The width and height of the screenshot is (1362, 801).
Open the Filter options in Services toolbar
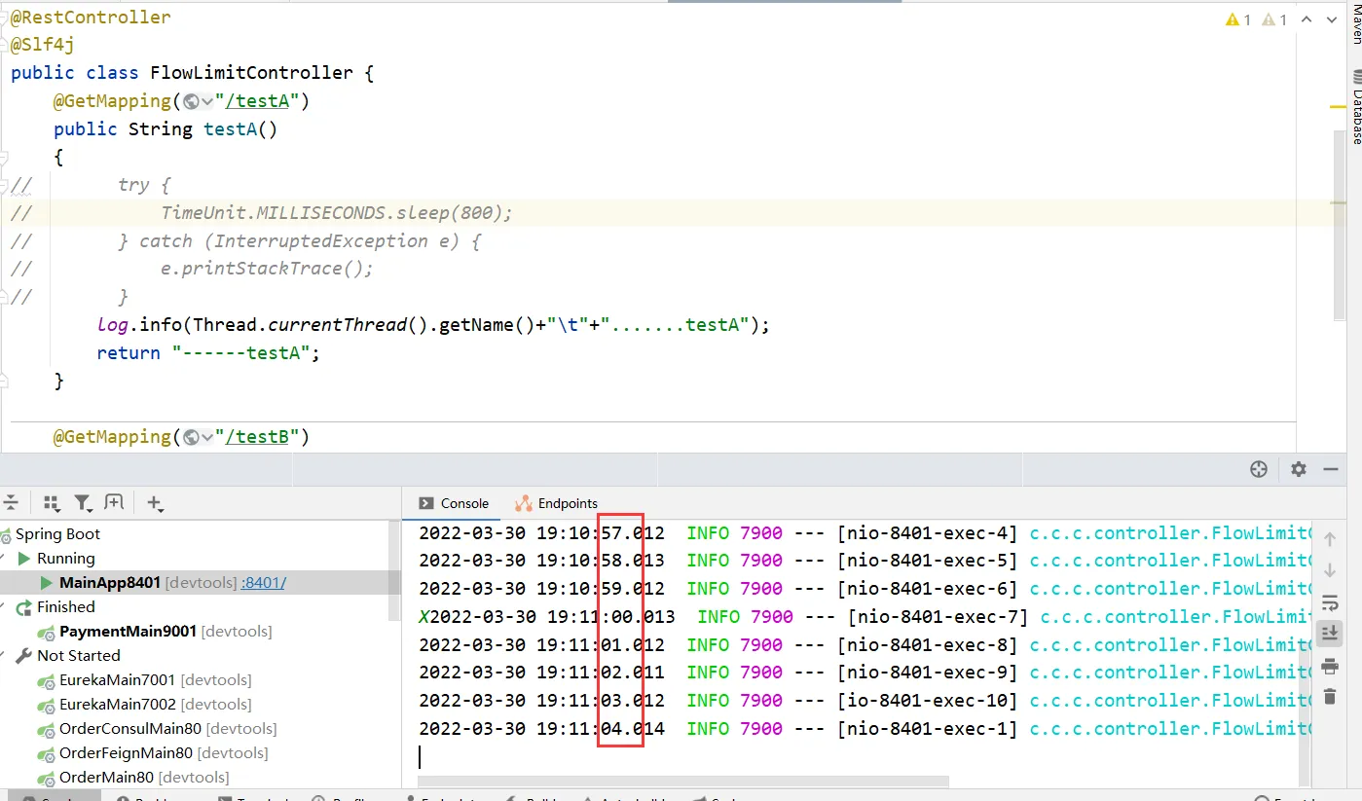[x=84, y=502]
